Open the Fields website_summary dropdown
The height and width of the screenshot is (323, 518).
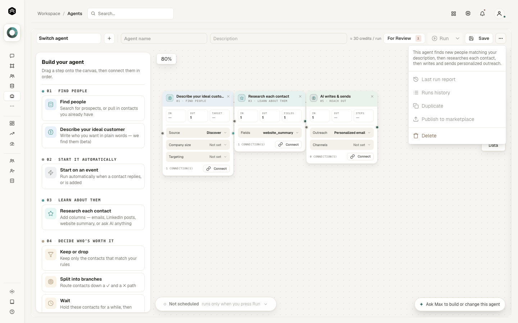tap(270, 133)
